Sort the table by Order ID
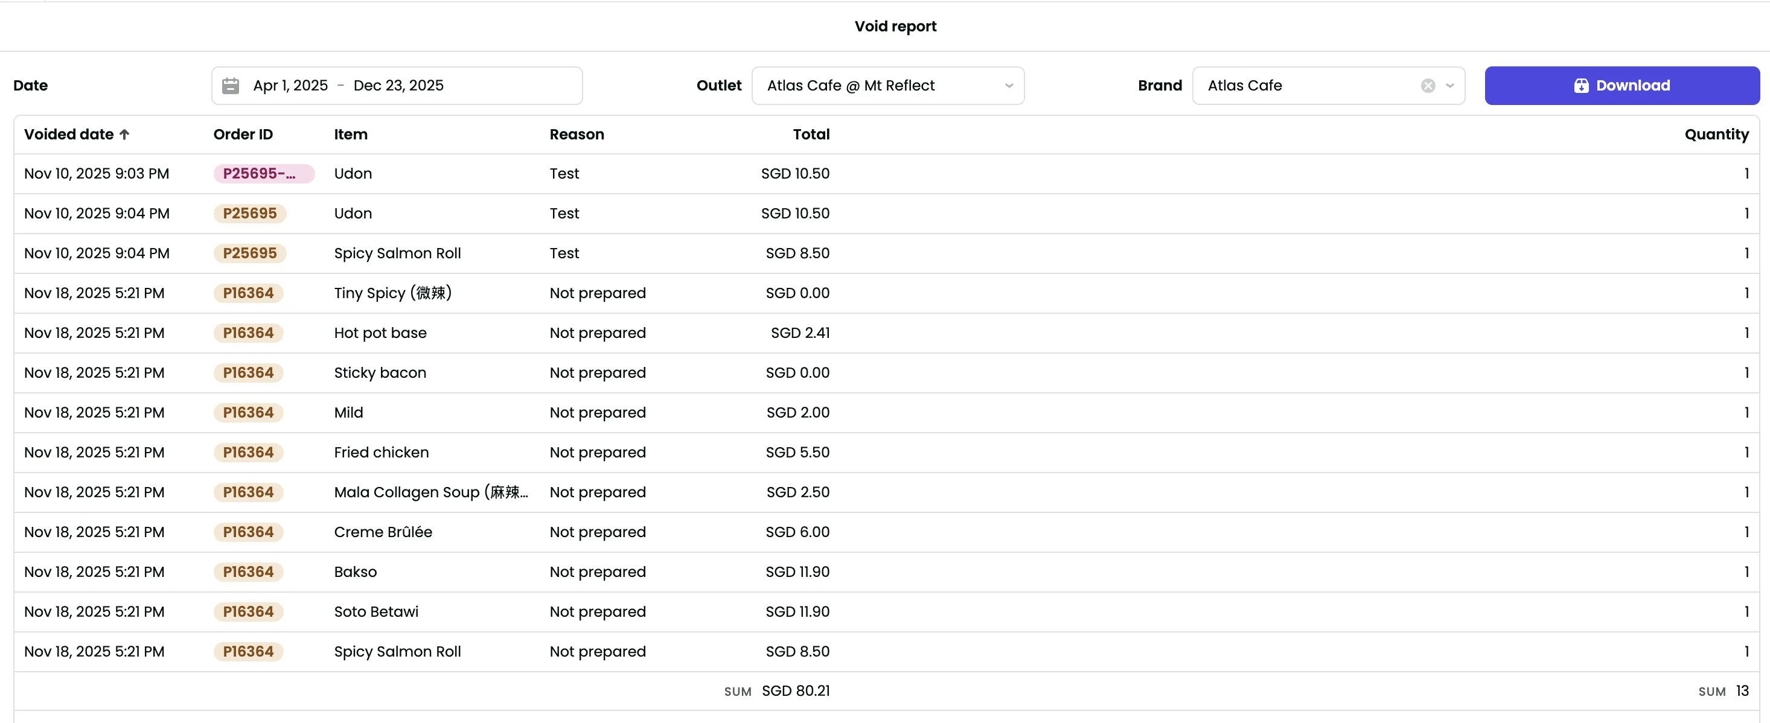The height and width of the screenshot is (723, 1770). pyautogui.click(x=243, y=134)
